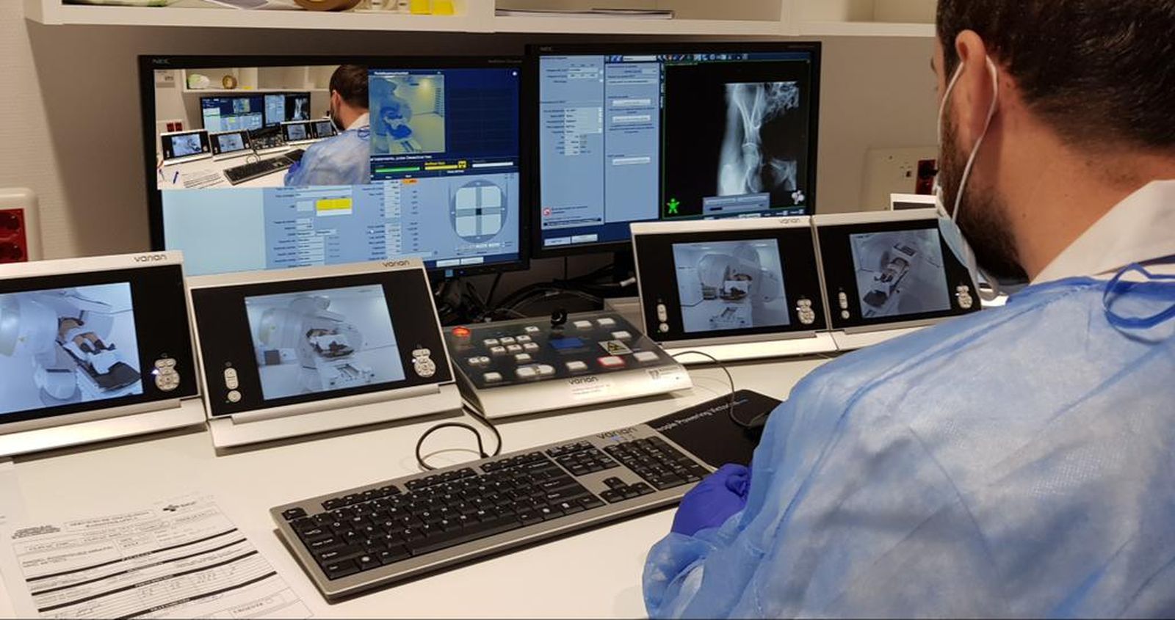Click the right button at imaging window bottom-left

point(585,238)
